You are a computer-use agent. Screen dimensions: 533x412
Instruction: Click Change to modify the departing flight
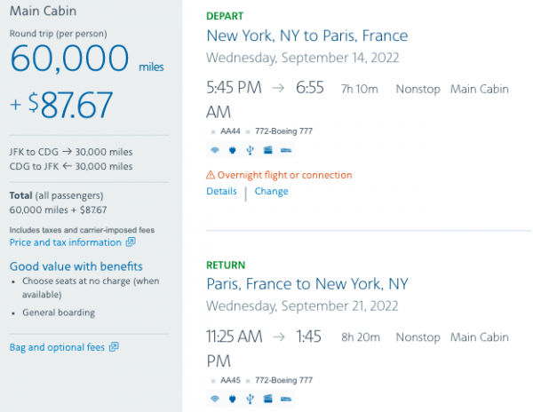[x=271, y=191]
